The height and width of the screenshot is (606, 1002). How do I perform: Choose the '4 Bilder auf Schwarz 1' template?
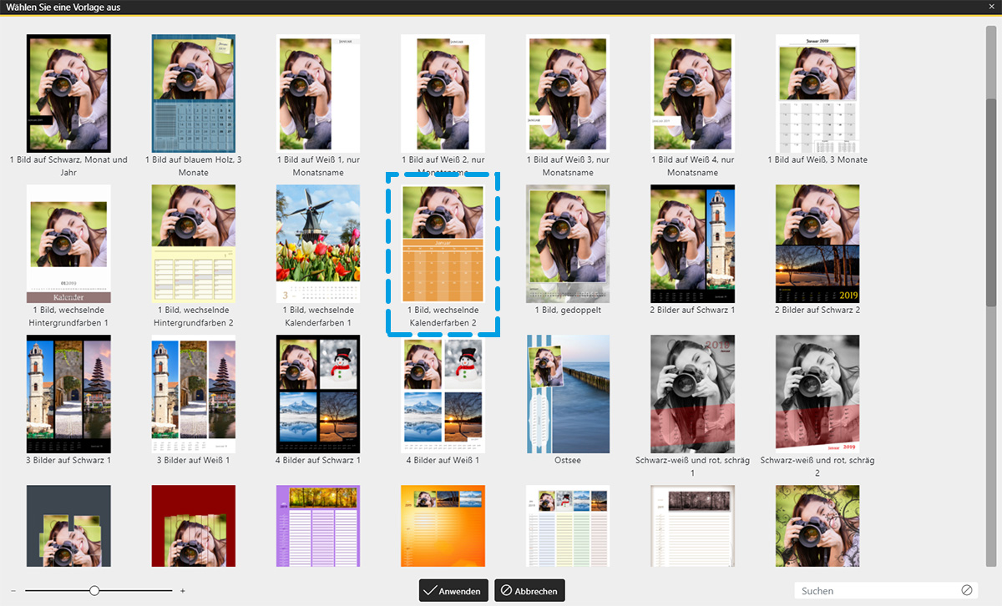pos(318,394)
